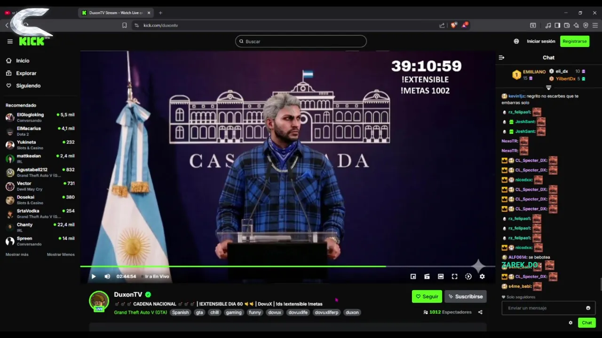Image resolution: width=602 pixels, height=338 pixels.
Task: Click the Seguir button
Action: tap(427, 297)
